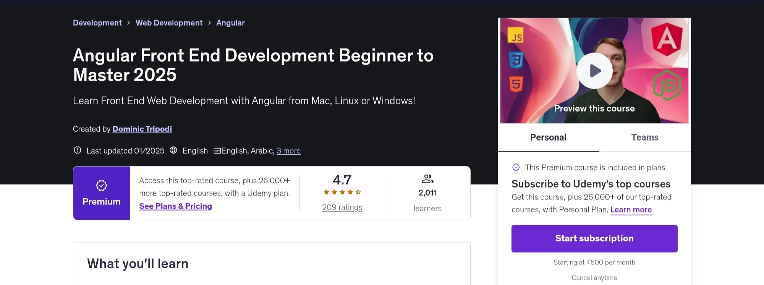Click the CSS3 logo in the preview
This screenshot has width=764, height=285.
(516, 60)
